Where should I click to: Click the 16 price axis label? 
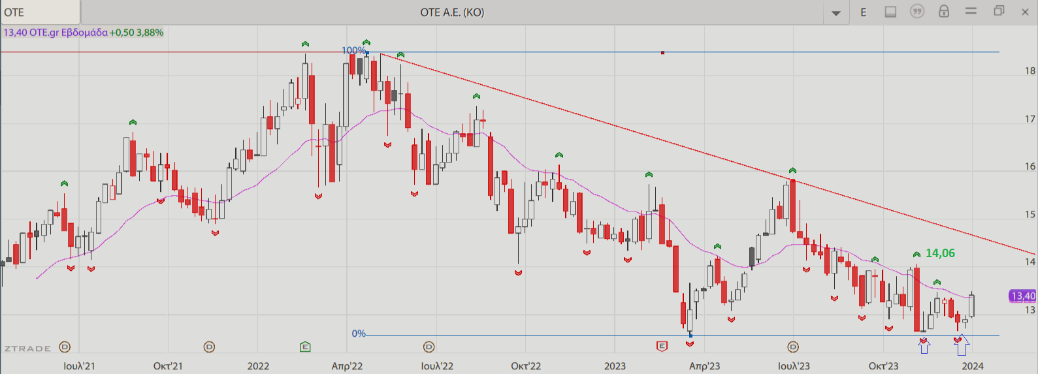click(1030, 166)
